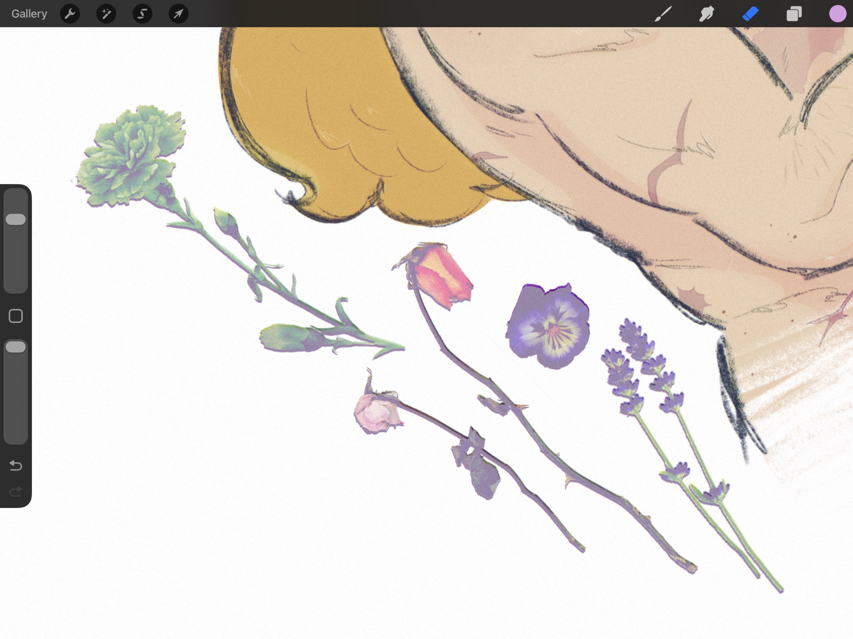
Task: Click the brush size slider handle
Action: (16, 220)
